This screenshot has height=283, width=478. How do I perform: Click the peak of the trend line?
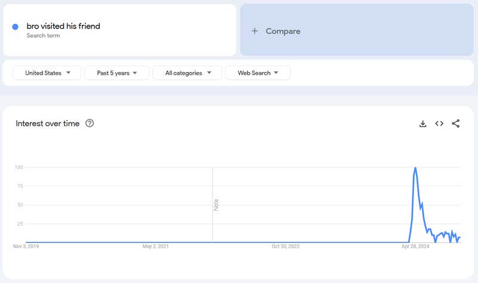(x=415, y=168)
